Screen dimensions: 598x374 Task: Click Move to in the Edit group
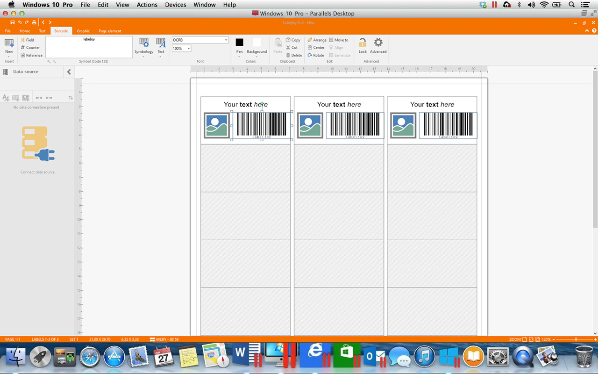[x=339, y=40]
